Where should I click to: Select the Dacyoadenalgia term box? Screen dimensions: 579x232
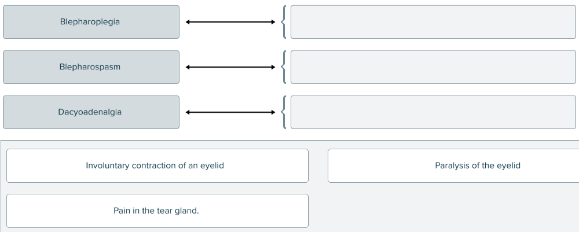point(91,112)
